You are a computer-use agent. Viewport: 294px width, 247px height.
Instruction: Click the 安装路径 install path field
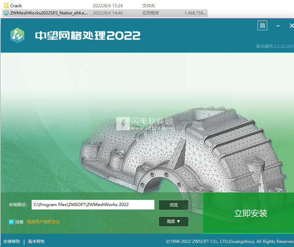pos(93,205)
